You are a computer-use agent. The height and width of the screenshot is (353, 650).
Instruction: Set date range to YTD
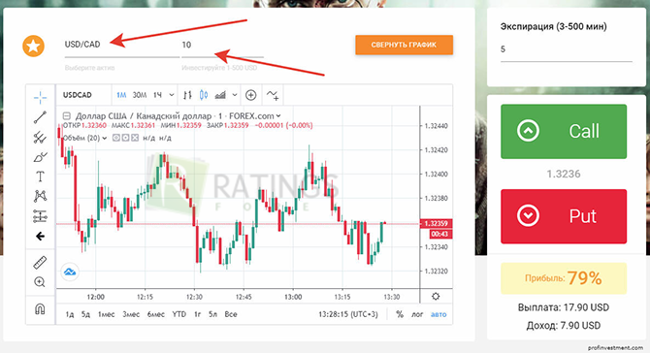(x=179, y=314)
